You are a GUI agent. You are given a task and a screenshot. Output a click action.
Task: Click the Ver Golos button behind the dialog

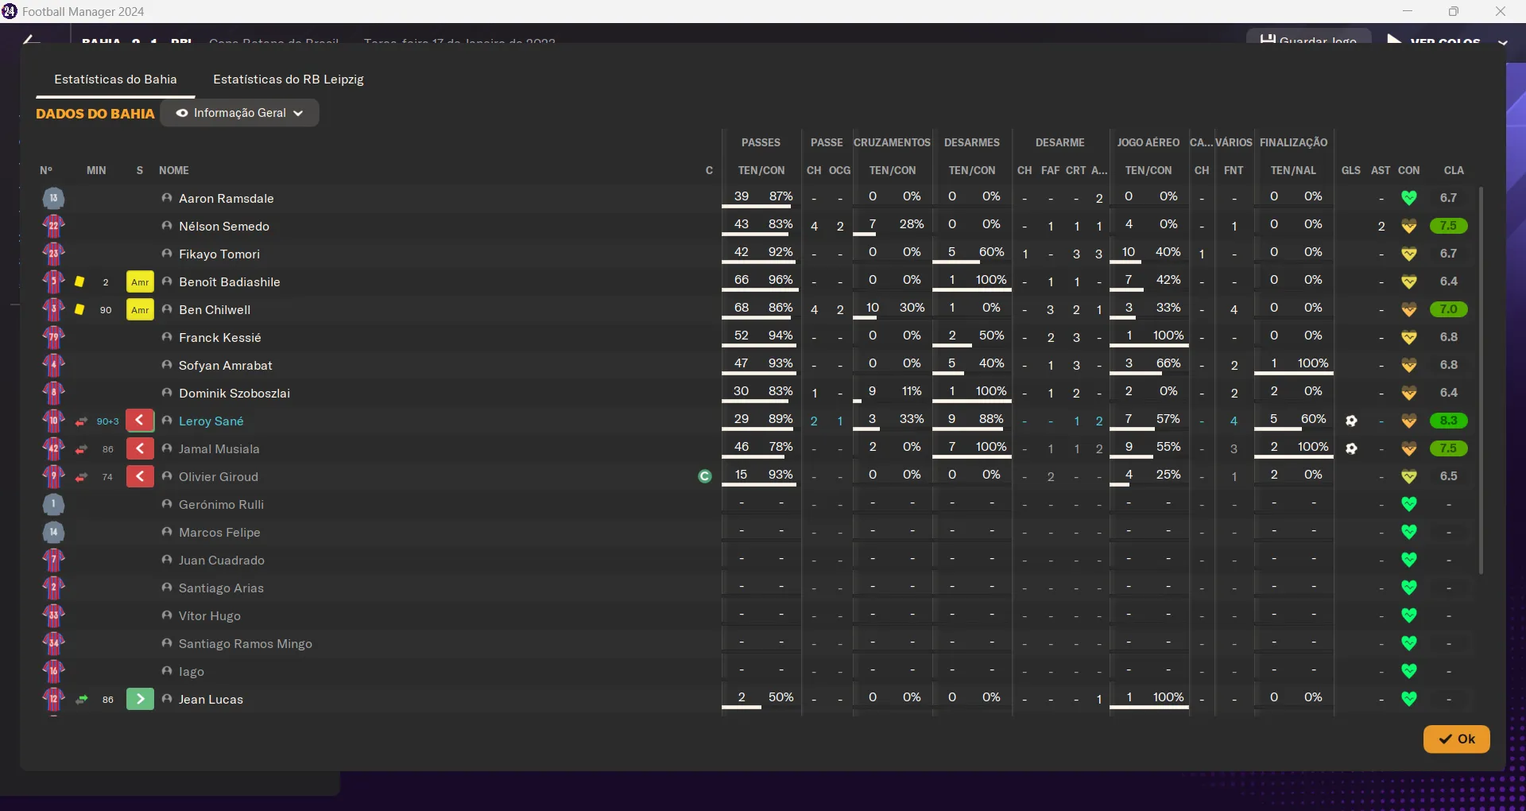pyautogui.click(x=1433, y=38)
